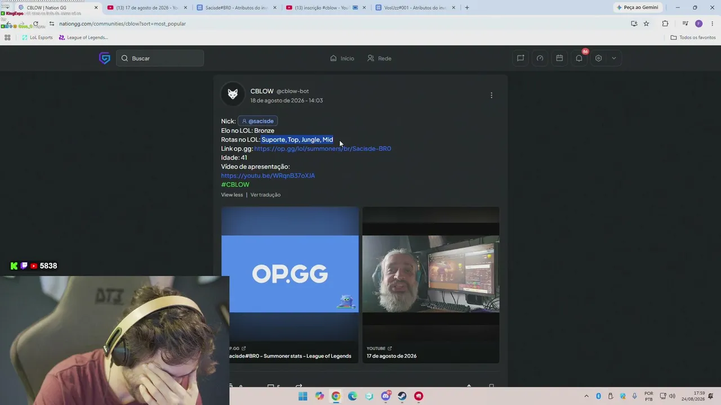Viewport: 721px width, 405px height.
Task: Open the Chrome profile avatar
Action: [698, 24]
